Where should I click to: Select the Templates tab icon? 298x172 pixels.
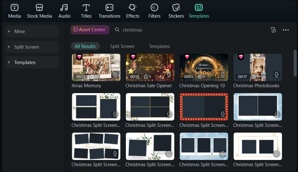click(x=199, y=8)
